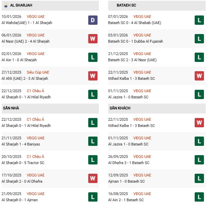Open the Bataeh SC 2-3 Al Nasr match

click(132, 60)
